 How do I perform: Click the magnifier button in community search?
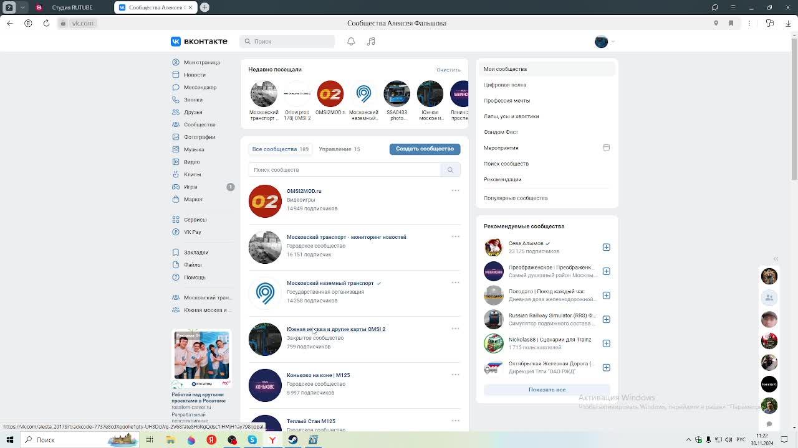[x=450, y=170]
